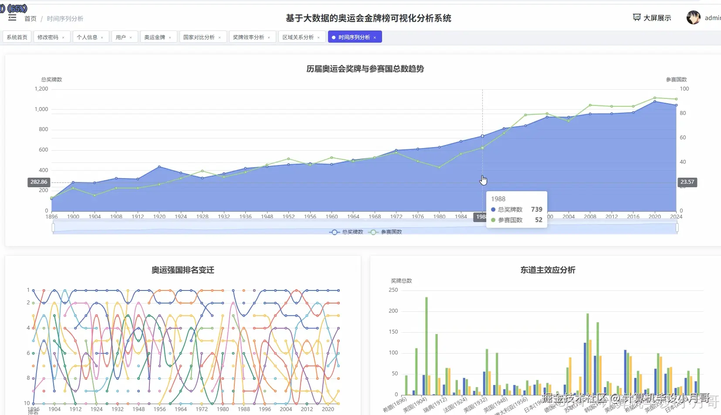Click the admin username
Image resolution: width=721 pixels, height=415 pixels.
[x=713, y=18]
